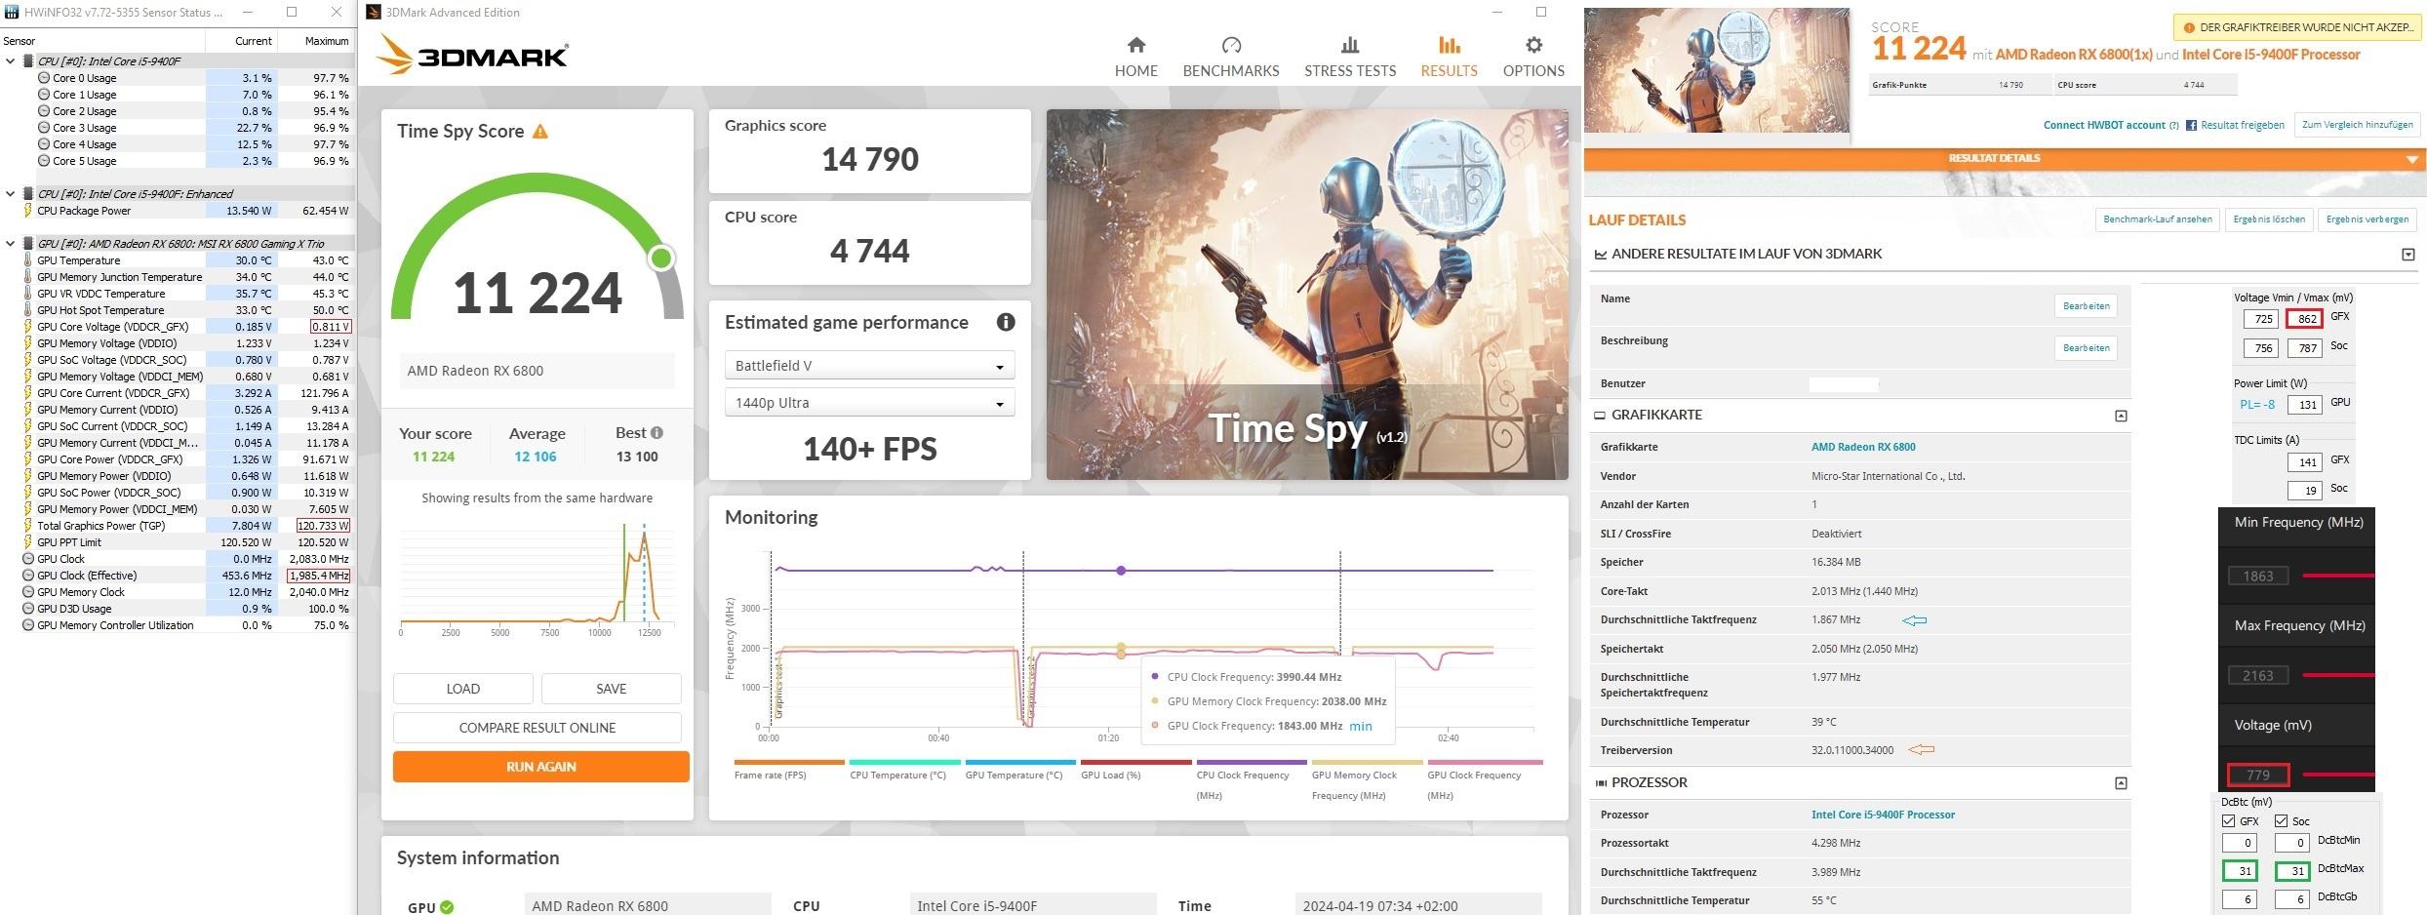
Task: Collapse the CPU Enhanced sensor group
Action: click(x=11, y=194)
